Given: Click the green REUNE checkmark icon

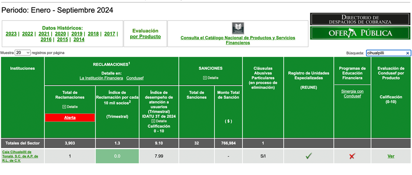Looking at the screenshot, I should [309, 156].
